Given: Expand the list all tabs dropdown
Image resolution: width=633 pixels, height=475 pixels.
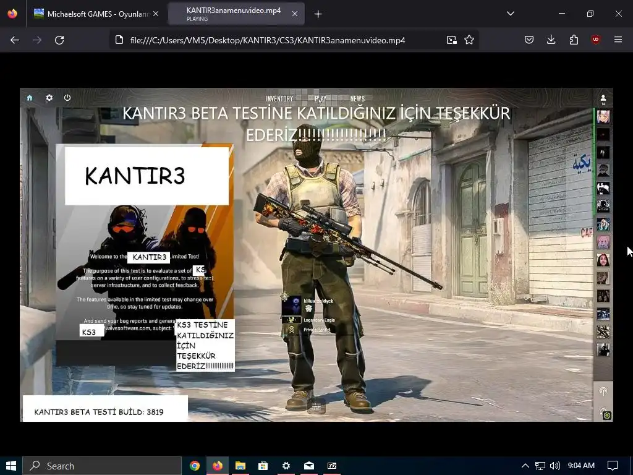Looking at the screenshot, I should click(510, 14).
